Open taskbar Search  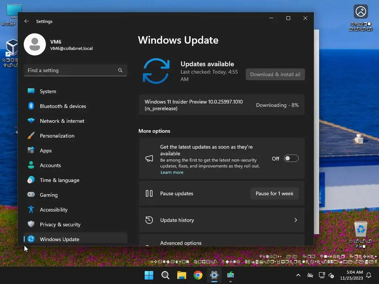click(x=165, y=275)
